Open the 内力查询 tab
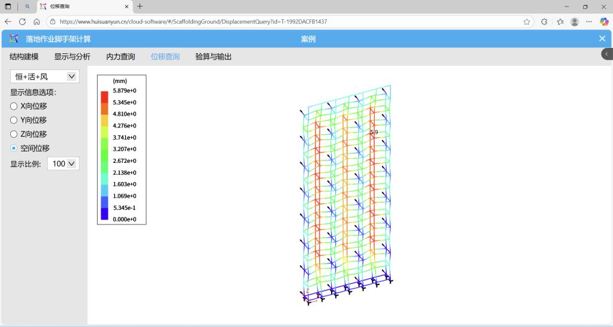Screen dimensions: 613x327 (120, 57)
